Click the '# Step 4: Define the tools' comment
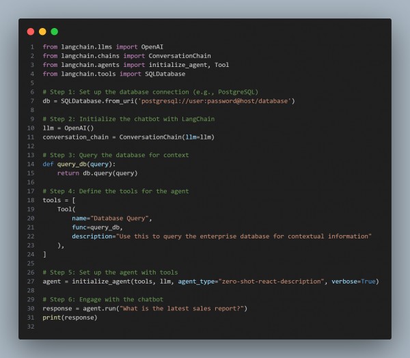Screen dimensions: 410x358 115,191
